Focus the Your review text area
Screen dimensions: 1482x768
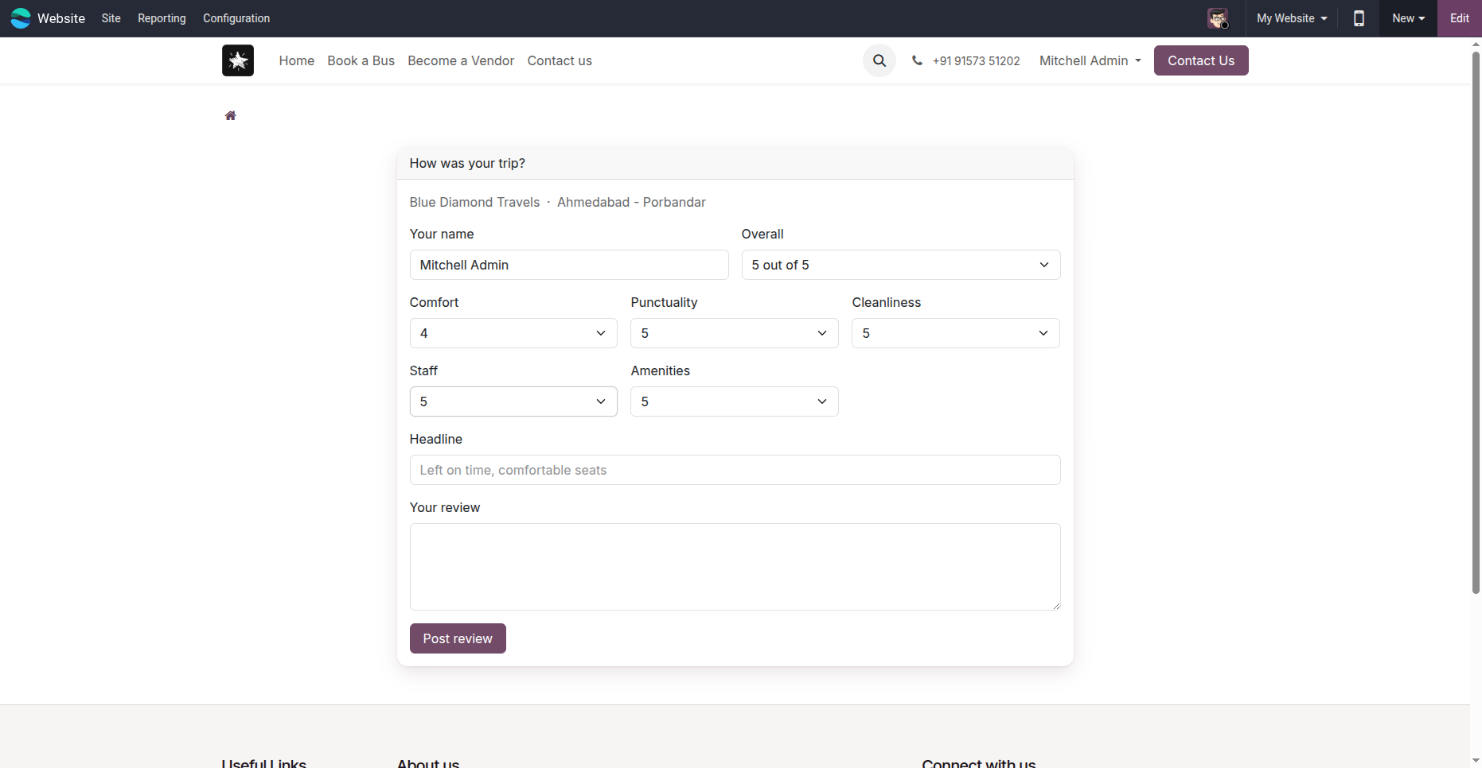[x=735, y=567]
